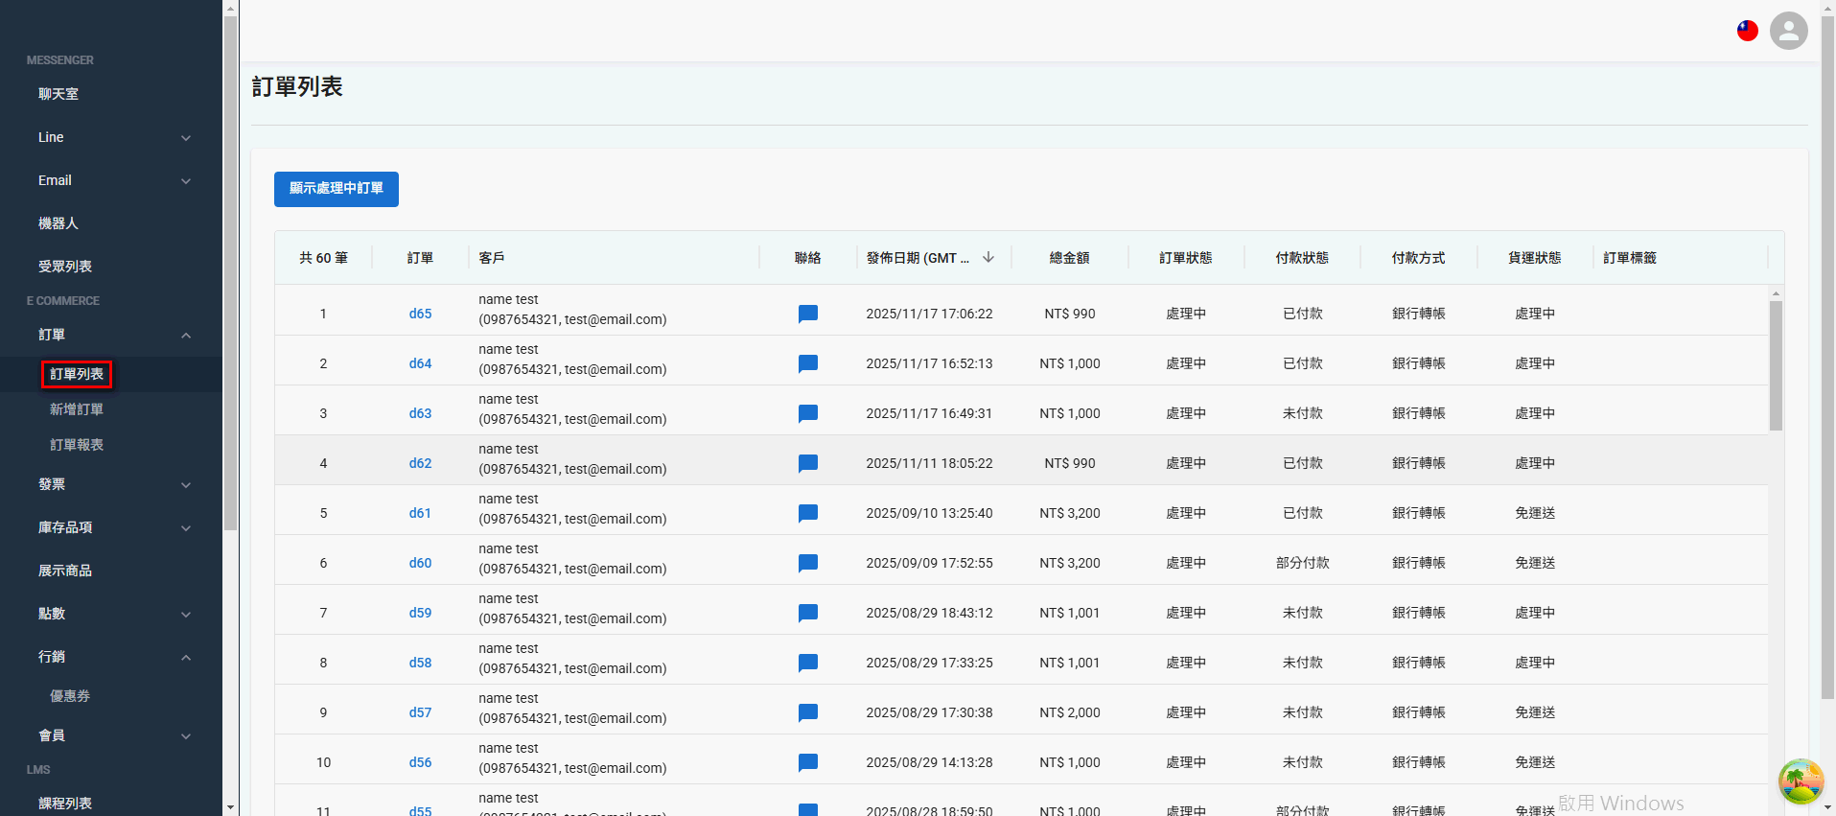Open 機器人 in the sidebar
The image size is (1836, 816).
58,223
